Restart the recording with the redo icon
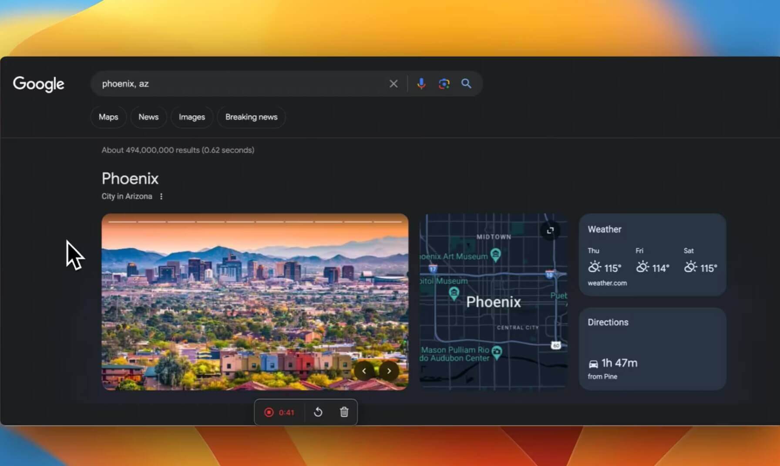This screenshot has height=466, width=780. coord(318,412)
